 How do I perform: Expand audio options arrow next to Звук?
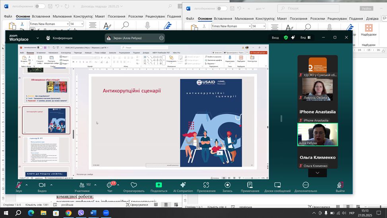click(x=27, y=185)
